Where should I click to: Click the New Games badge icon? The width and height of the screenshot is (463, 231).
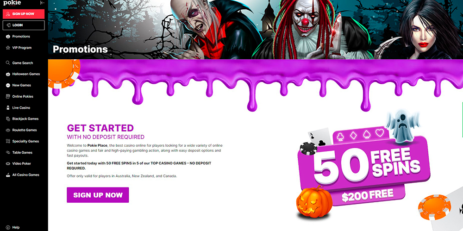(8, 85)
